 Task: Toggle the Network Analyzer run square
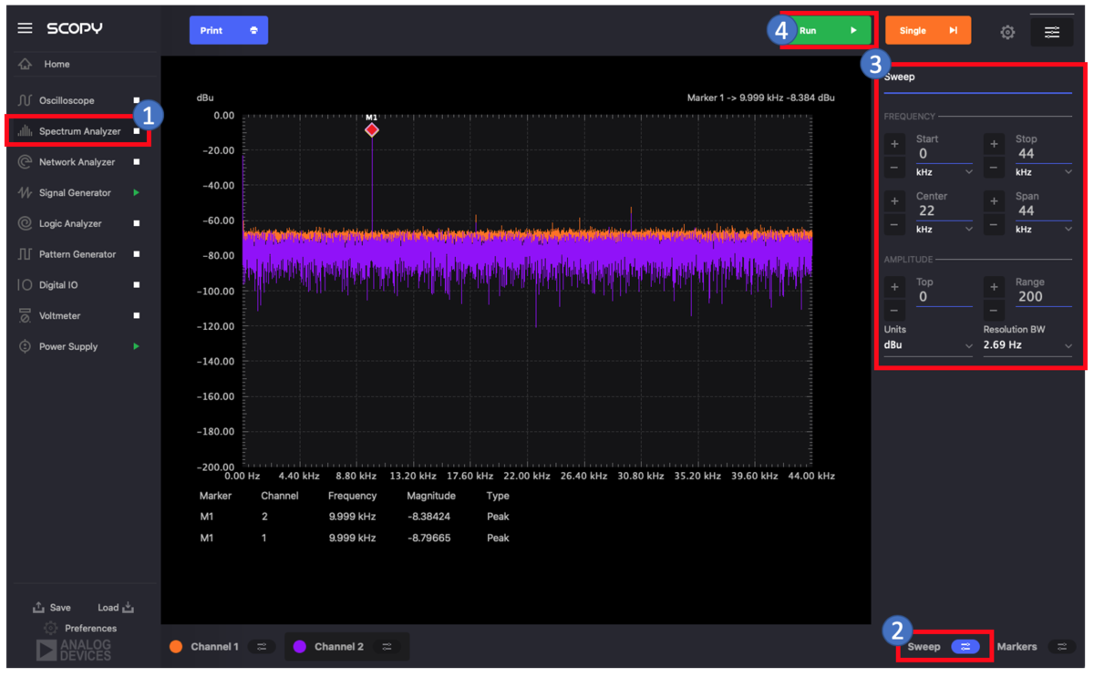pos(137,162)
